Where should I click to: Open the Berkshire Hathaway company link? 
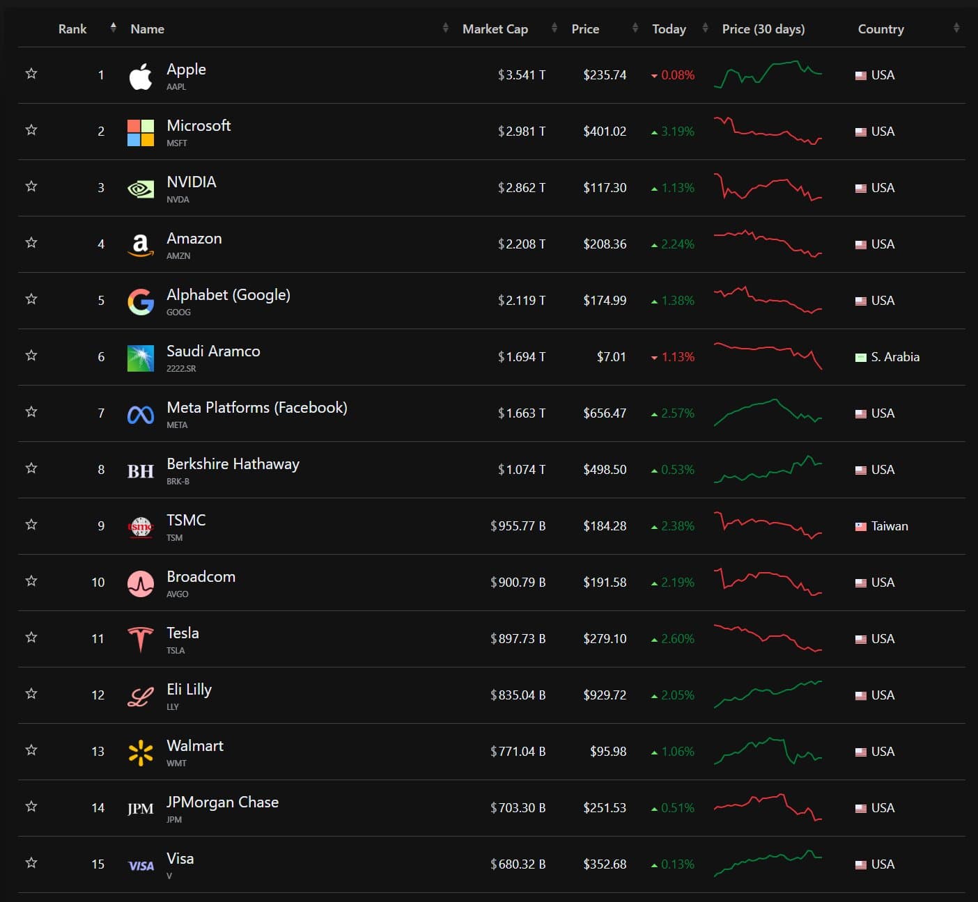[233, 464]
